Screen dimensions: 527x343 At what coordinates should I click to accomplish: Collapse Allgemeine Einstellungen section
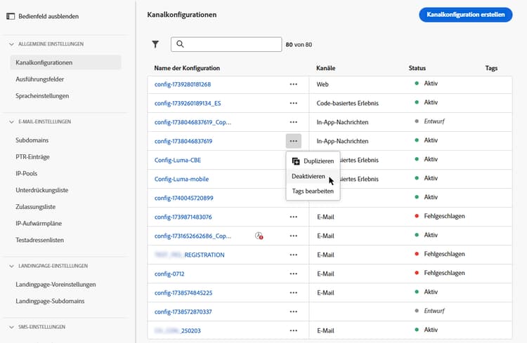[11, 44]
